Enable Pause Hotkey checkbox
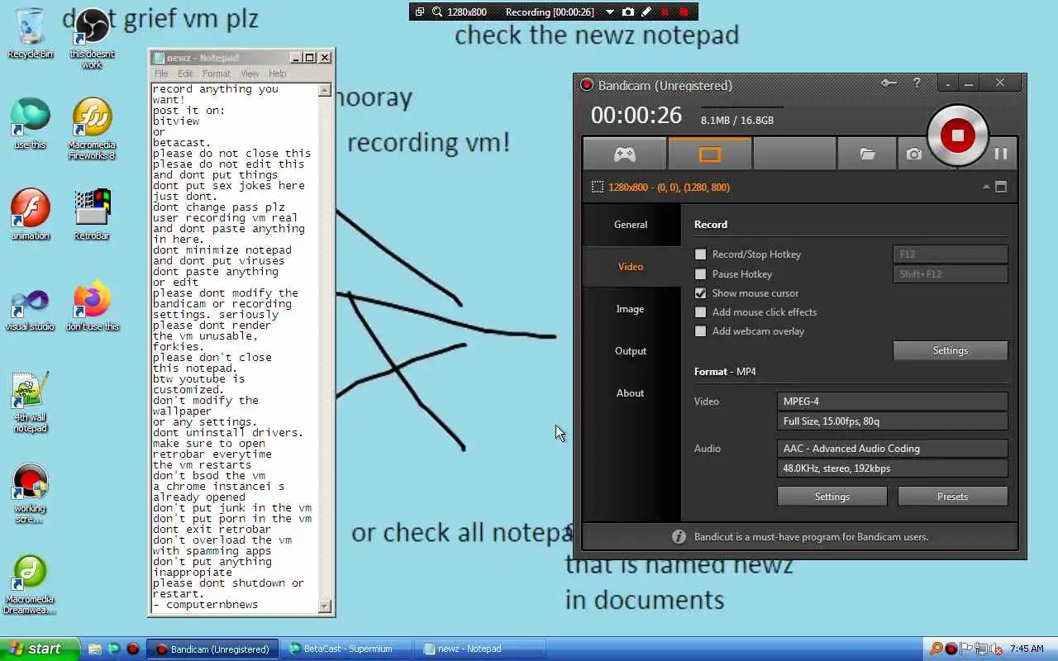 pos(701,274)
